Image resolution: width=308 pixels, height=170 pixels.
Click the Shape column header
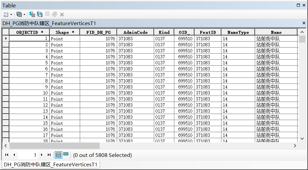(x=65, y=32)
